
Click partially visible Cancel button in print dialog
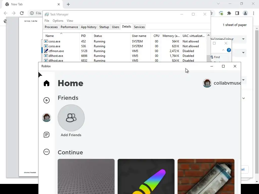click(245, 169)
